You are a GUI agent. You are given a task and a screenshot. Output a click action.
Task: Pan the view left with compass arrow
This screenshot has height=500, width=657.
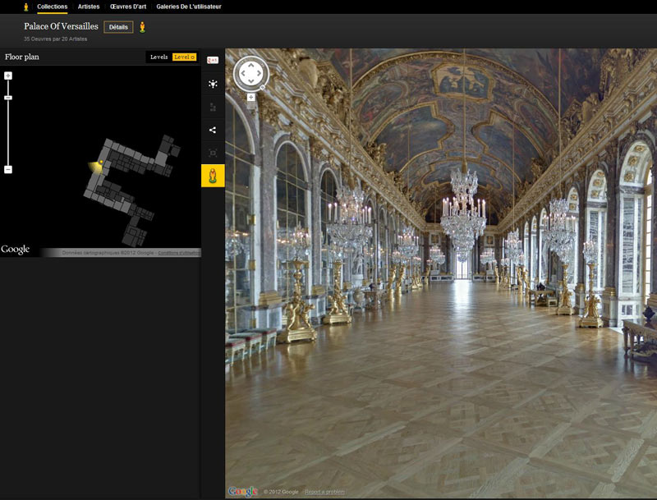[241, 74]
